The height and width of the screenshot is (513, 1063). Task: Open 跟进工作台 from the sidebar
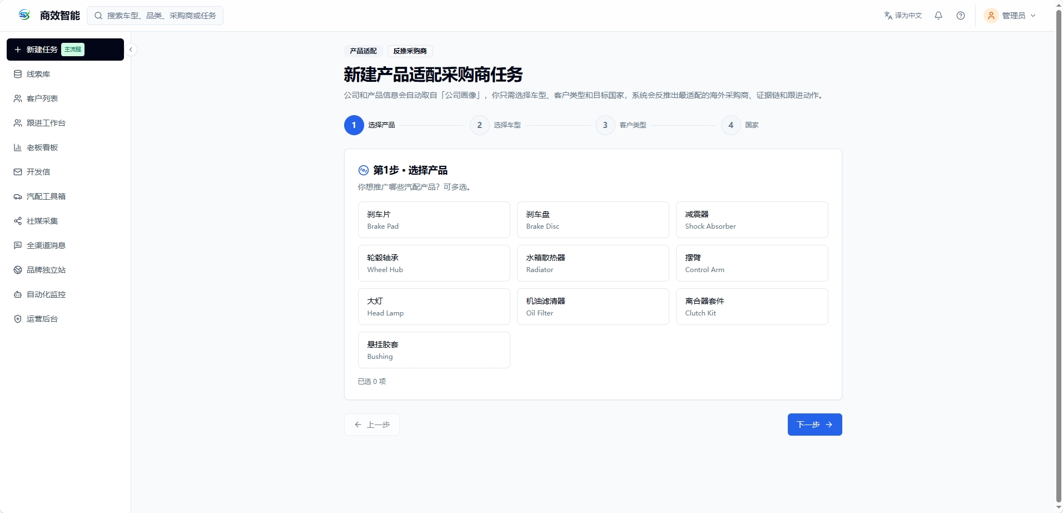pyautogui.click(x=65, y=123)
